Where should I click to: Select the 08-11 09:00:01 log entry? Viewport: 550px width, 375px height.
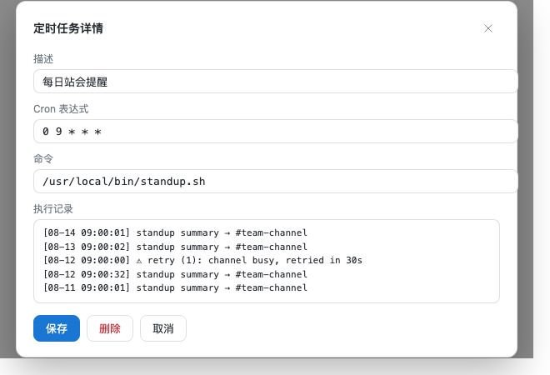pos(175,288)
